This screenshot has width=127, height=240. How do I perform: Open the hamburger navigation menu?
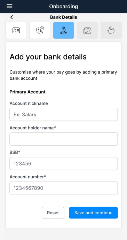click(x=9, y=6)
